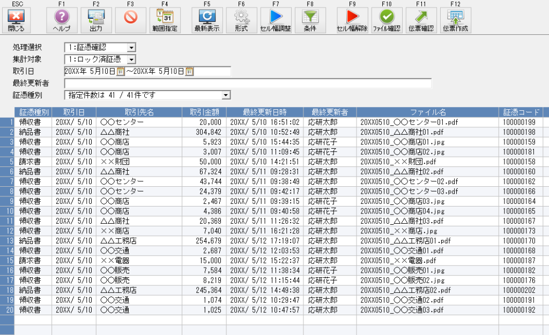Click the 最終更新者 input field
The image size is (549, 335).
pos(248,83)
